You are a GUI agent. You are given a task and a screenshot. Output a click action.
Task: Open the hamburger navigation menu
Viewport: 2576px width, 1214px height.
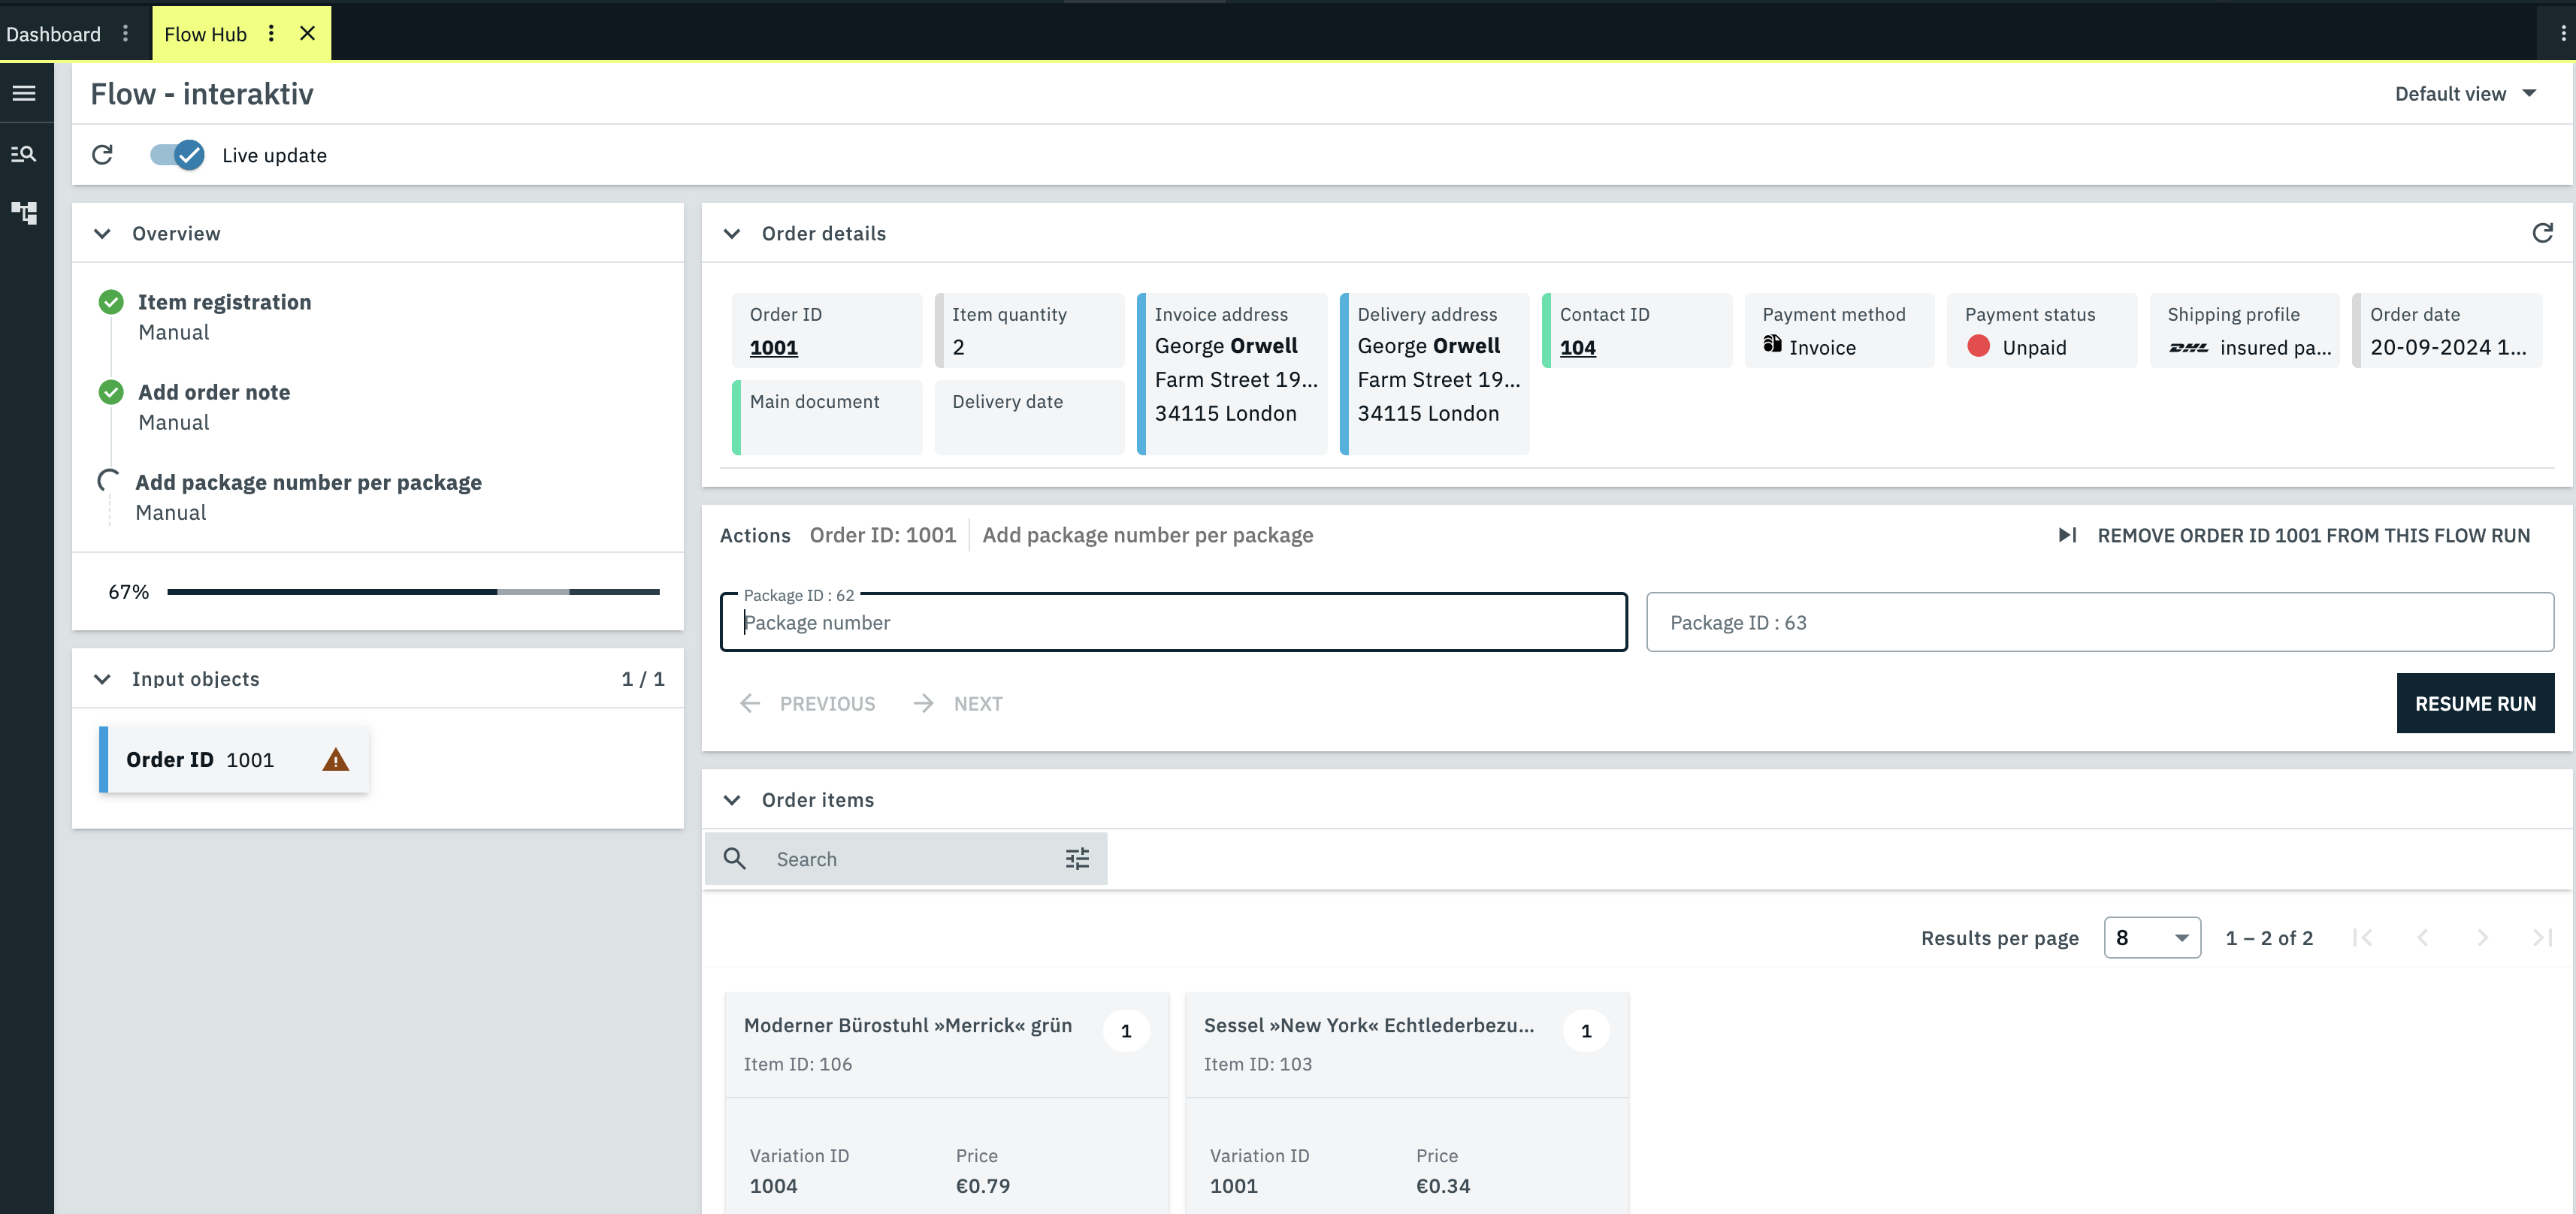(25, 93)
